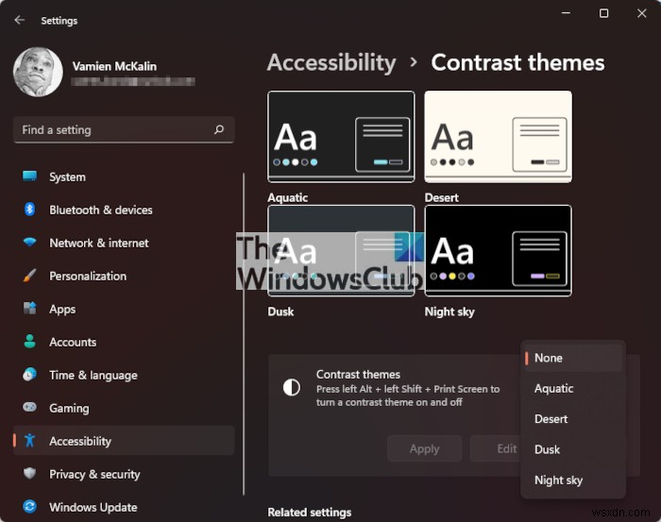Select the Aquatic theme preview

click(341, 137)
